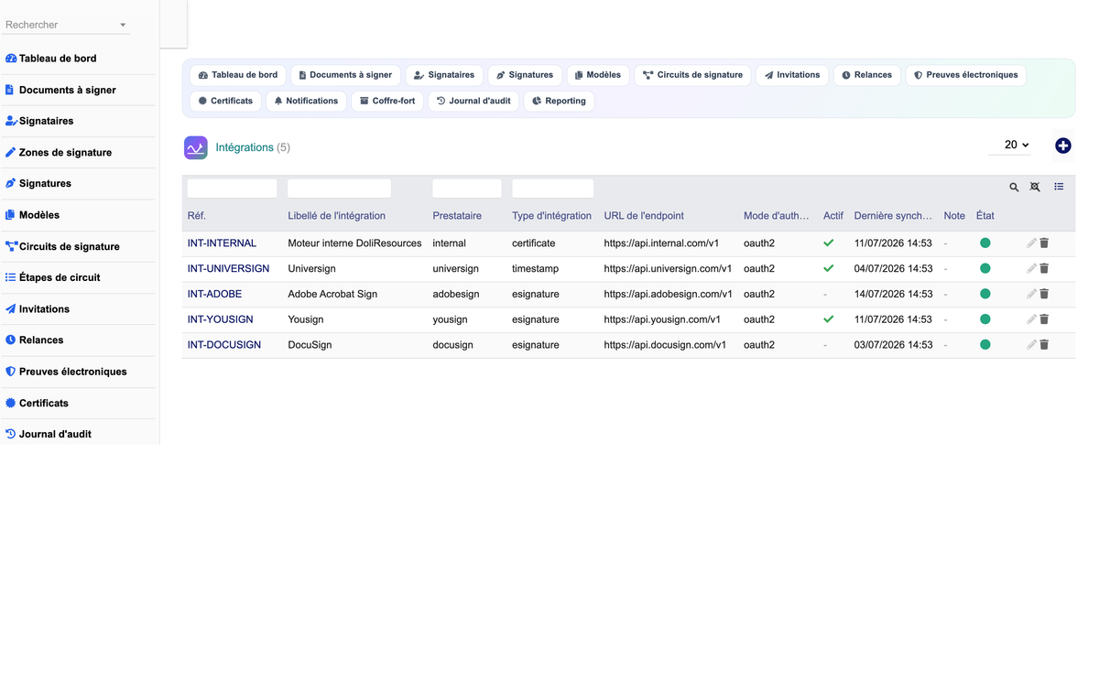
Task: Go to Étapes de circuit in sidebar
Action: pyautogui.click(x=60, y=277)
